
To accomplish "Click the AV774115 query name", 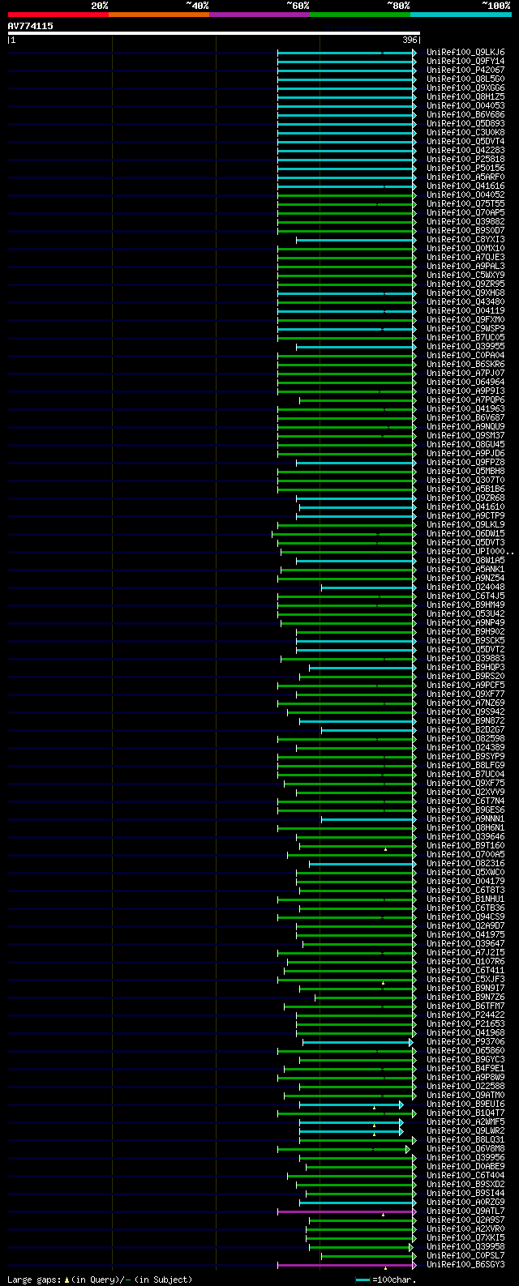I will pos(31,26).
